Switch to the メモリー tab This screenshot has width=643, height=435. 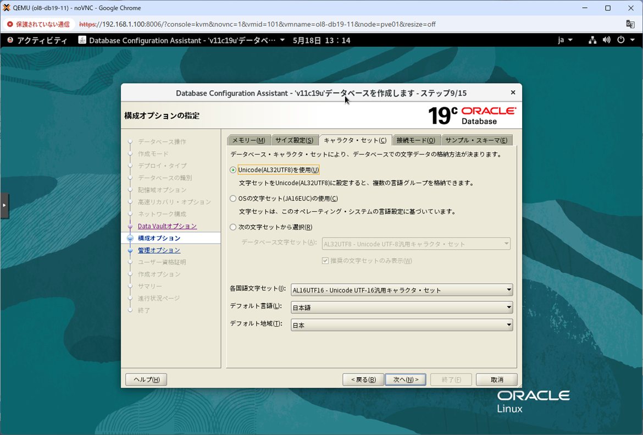click(248, 140)
